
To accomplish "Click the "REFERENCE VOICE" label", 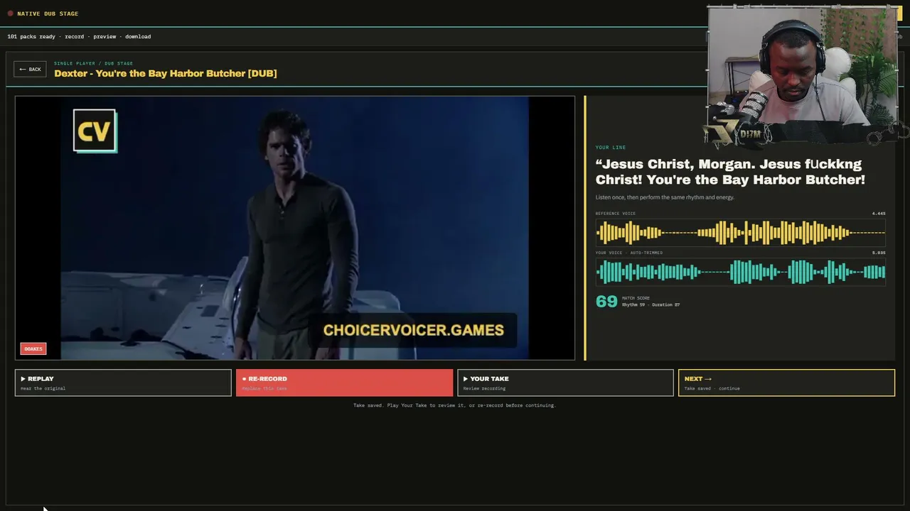I will [x=616, y=213].
